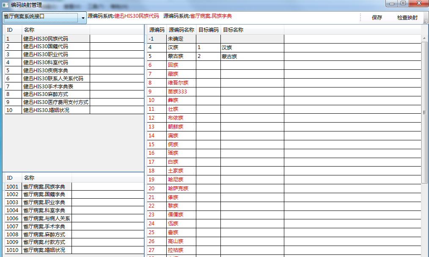Open the 省厅病案系统接口 dropdown

pyautogui.click(x=44, y=17)
